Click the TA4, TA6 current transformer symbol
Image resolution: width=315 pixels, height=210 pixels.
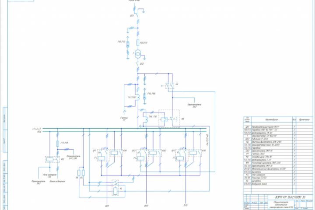coord(146,119)
